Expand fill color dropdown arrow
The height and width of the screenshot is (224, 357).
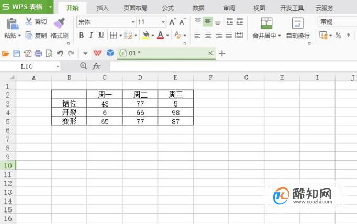tap(153, 36)
